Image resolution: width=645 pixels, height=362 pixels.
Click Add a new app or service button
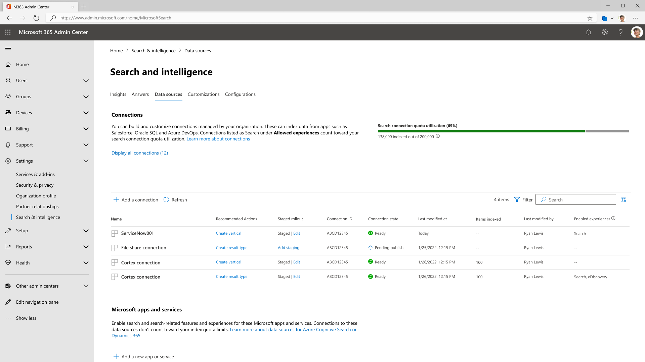147,356
